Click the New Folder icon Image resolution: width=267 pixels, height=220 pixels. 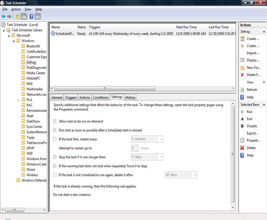(x=242, y=68)
